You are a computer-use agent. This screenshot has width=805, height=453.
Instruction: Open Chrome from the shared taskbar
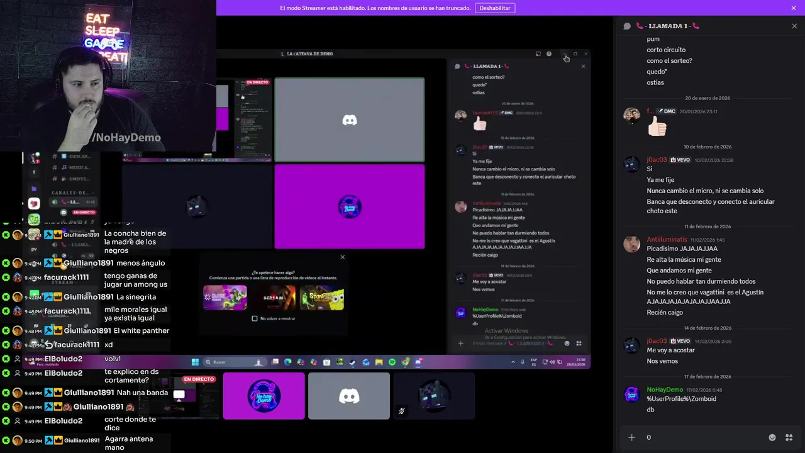[406, 362]
